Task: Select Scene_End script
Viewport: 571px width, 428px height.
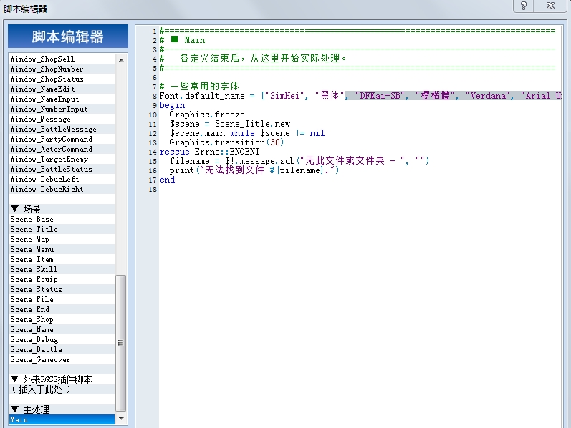Action: pyautogui.click(x=62, y=309)
